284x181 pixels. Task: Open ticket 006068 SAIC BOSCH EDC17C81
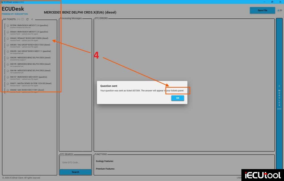click(x=30, y=91)
